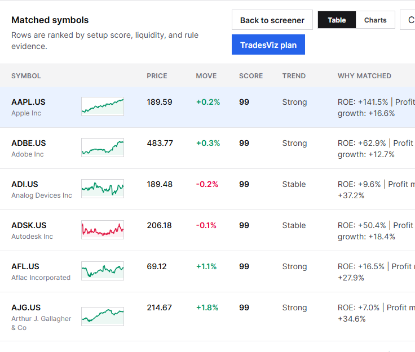Click the +1.1% move value
The width and height of the screenshot is (415, 352).
pyautogui.click(x=206, y=266)
